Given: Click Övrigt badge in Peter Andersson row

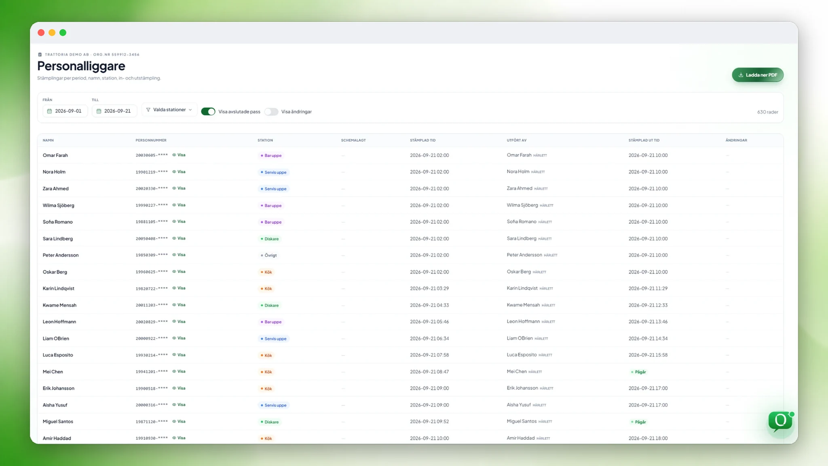Looking at the screenshot, I should tap(269, 255).
